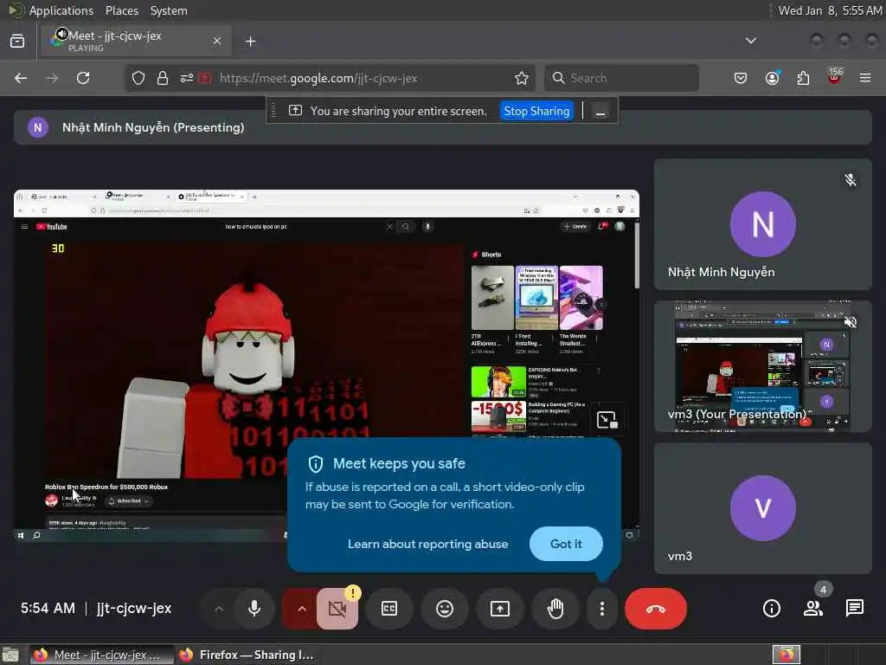The height and width of the screenshot is (665, 886).
Task: Click the present screen button
Action: (x=500, y=609)
